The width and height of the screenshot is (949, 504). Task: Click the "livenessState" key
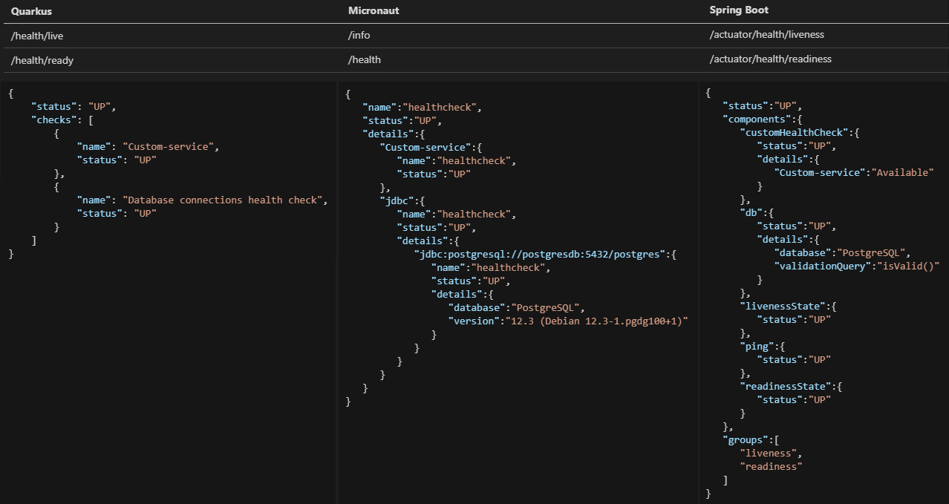pos(781,306)
